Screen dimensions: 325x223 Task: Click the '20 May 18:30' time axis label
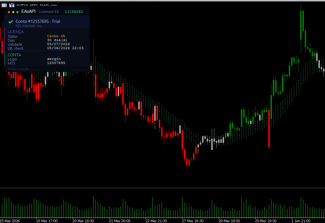83,221
